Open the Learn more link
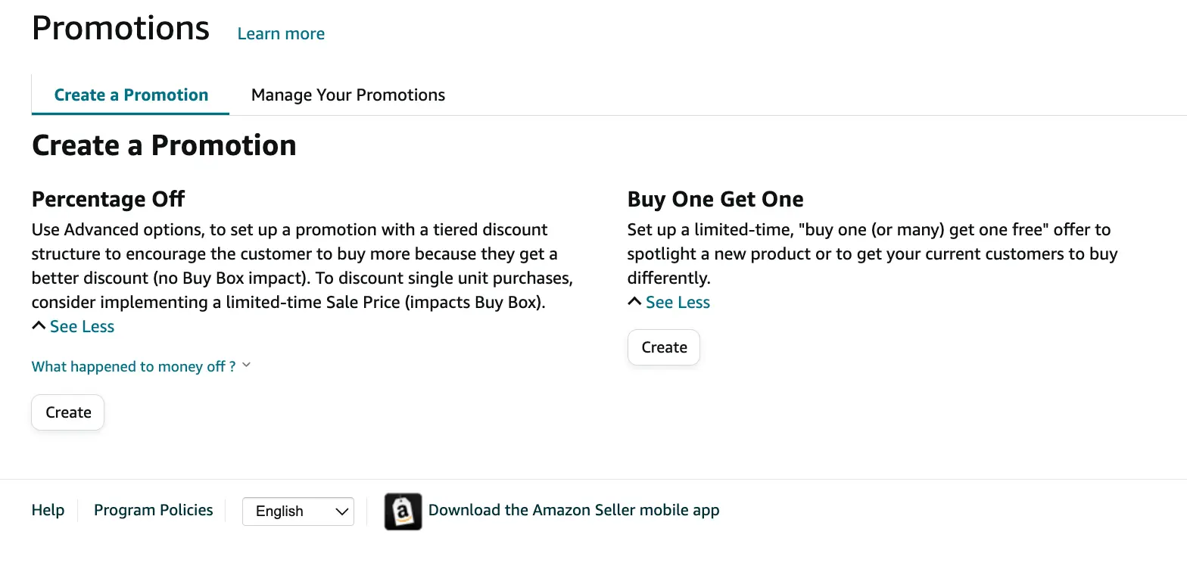This screenshot has height=563, width=1187. click(x=280, y=33)
